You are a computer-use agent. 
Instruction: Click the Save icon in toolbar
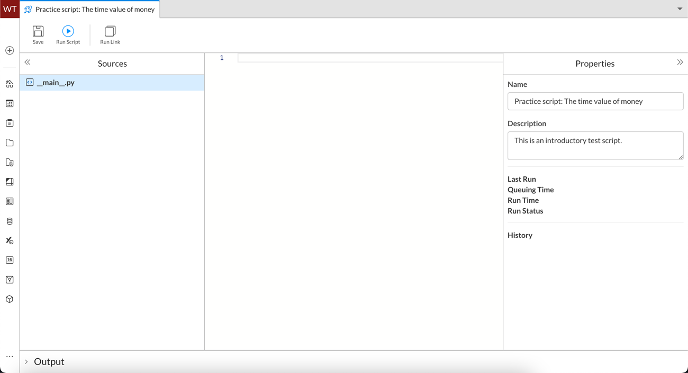[x=38, y=34]
